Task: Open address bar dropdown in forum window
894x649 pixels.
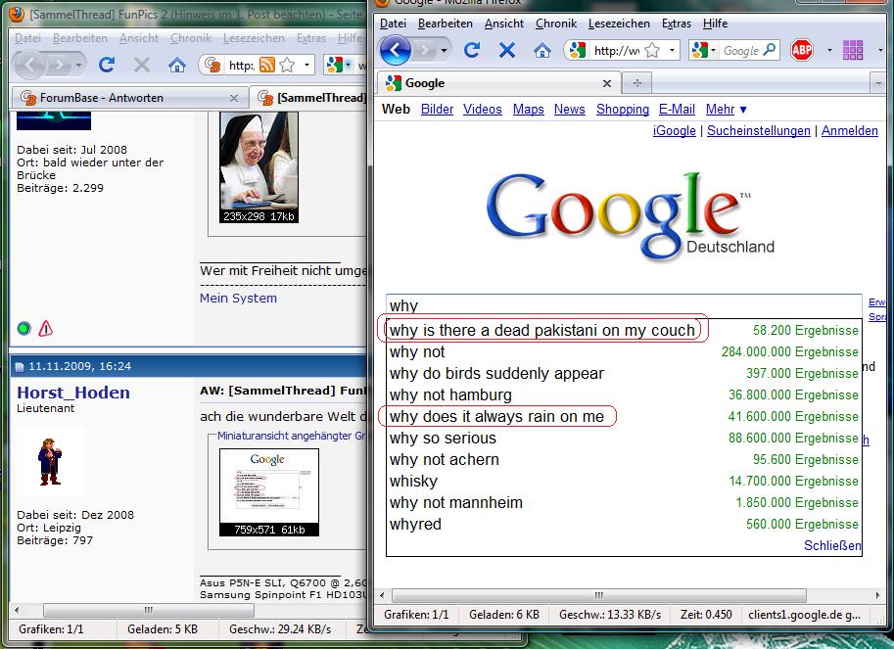Action: point(306,65)
